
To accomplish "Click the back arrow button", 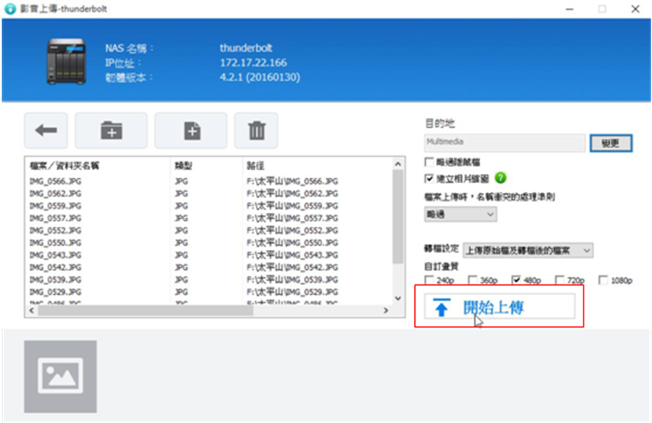I will pos(46,130).
